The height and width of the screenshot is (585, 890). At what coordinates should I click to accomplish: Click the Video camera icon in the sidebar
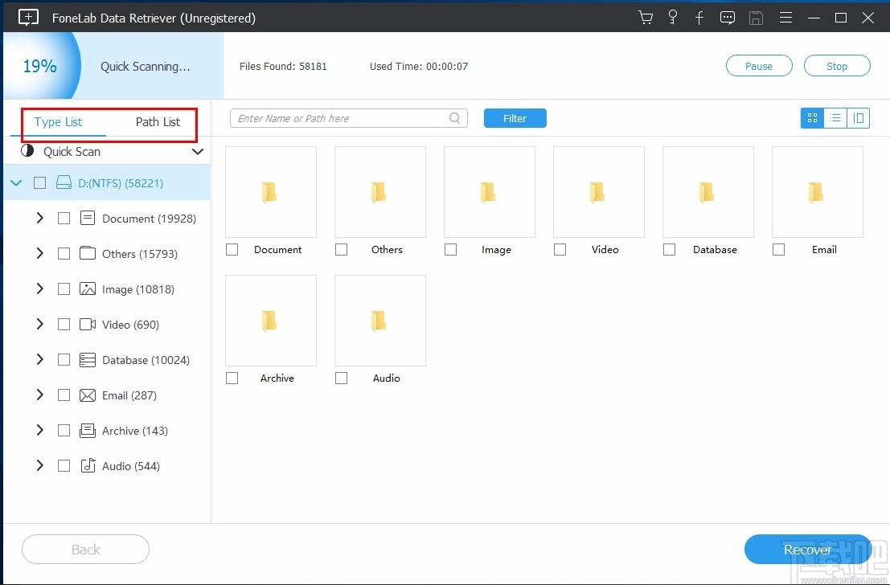pyautogui.click(x=88, y=324)
